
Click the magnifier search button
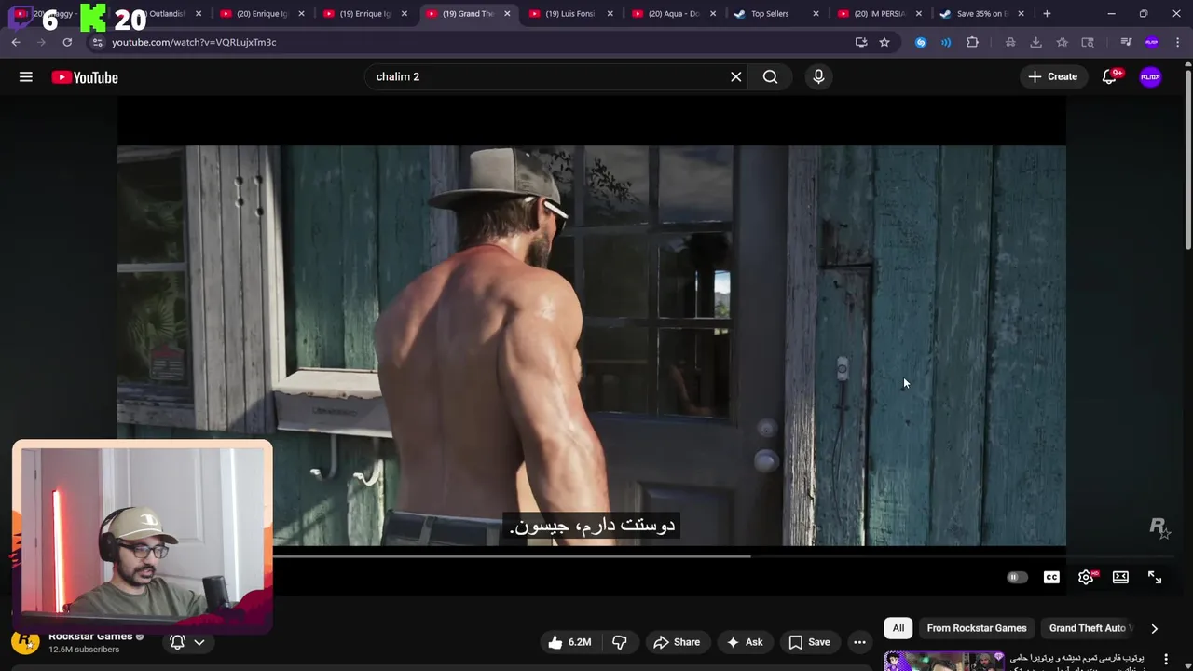(770, 76)
